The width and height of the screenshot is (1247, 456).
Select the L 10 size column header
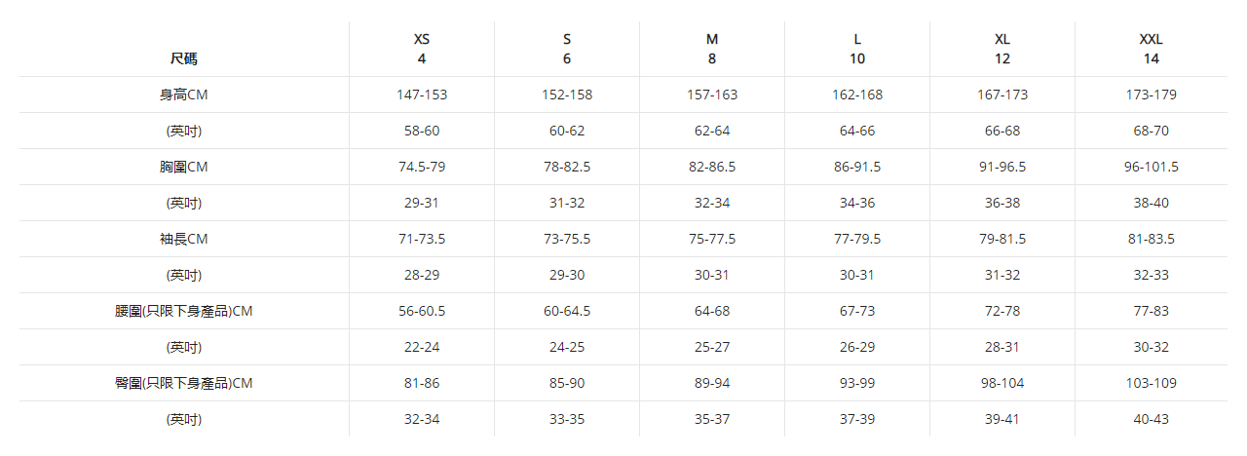tap(856, 49)
